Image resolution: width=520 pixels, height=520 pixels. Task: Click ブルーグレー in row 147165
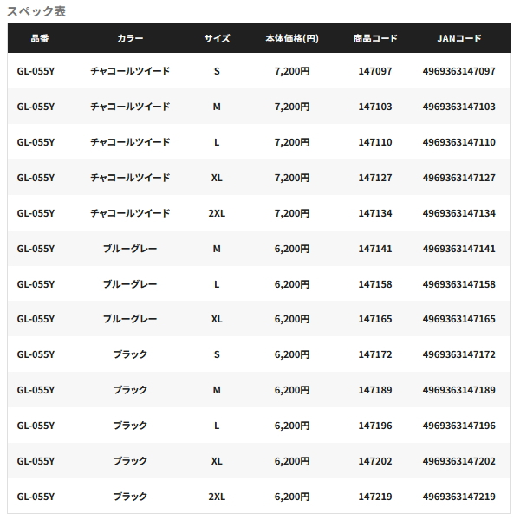pyautogui.click(x=130, y=319)
